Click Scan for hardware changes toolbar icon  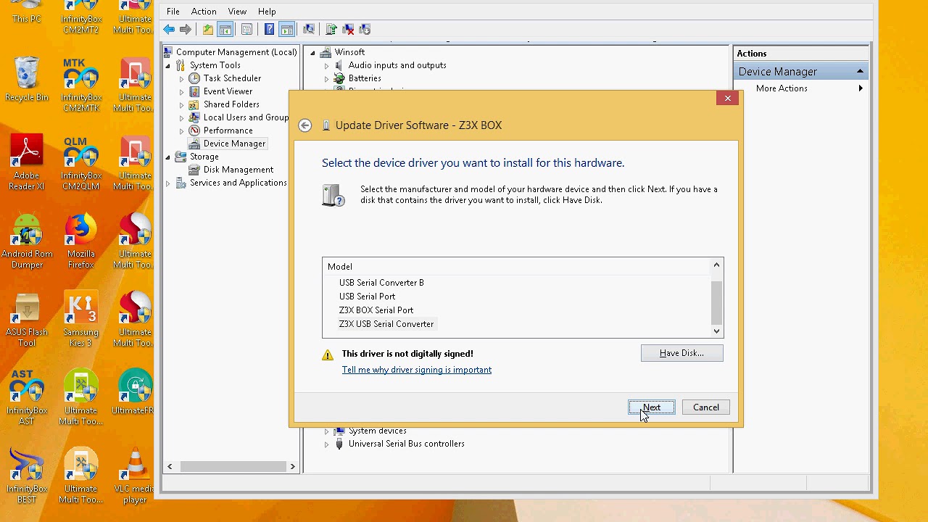pyautogui.click(x=309, y=29)
